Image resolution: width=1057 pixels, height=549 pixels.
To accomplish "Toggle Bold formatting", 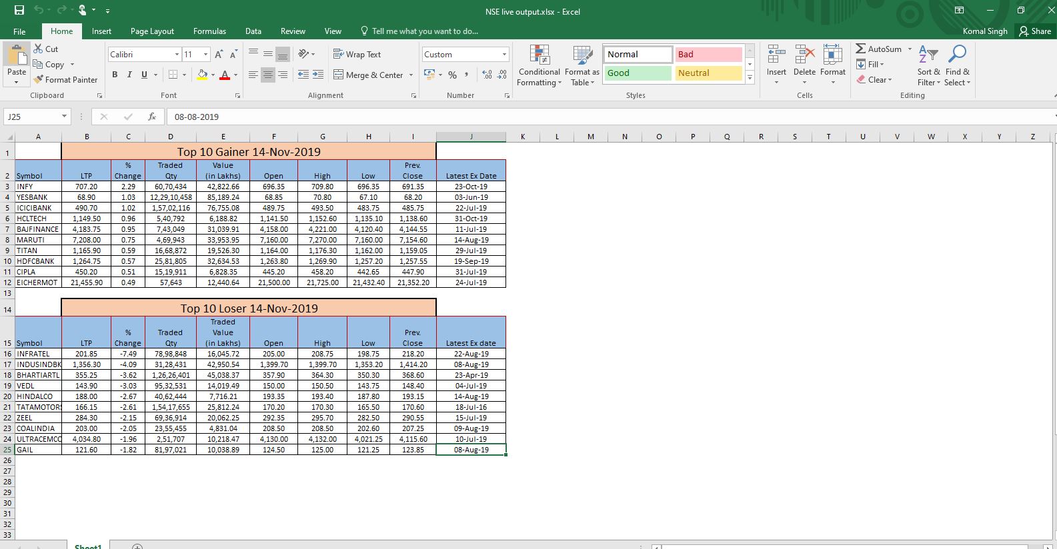I will (x=115, y=75).
